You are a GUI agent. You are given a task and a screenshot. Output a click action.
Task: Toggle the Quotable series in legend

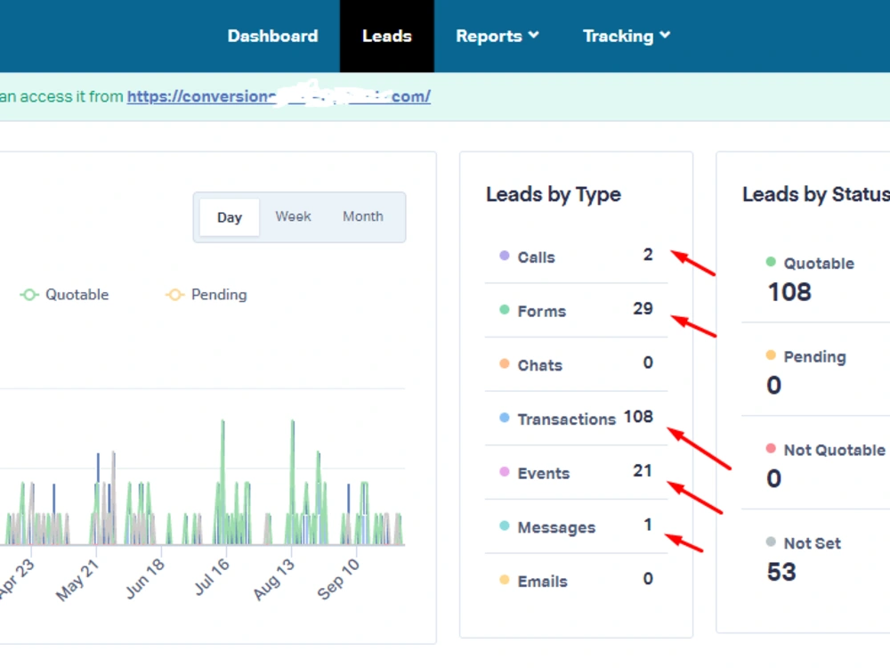(64, 295)
